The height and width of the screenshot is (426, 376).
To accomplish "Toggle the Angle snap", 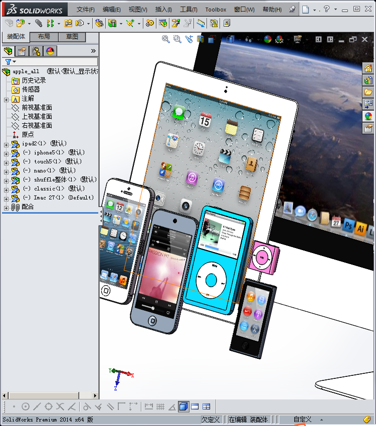I will coord(172,406).
